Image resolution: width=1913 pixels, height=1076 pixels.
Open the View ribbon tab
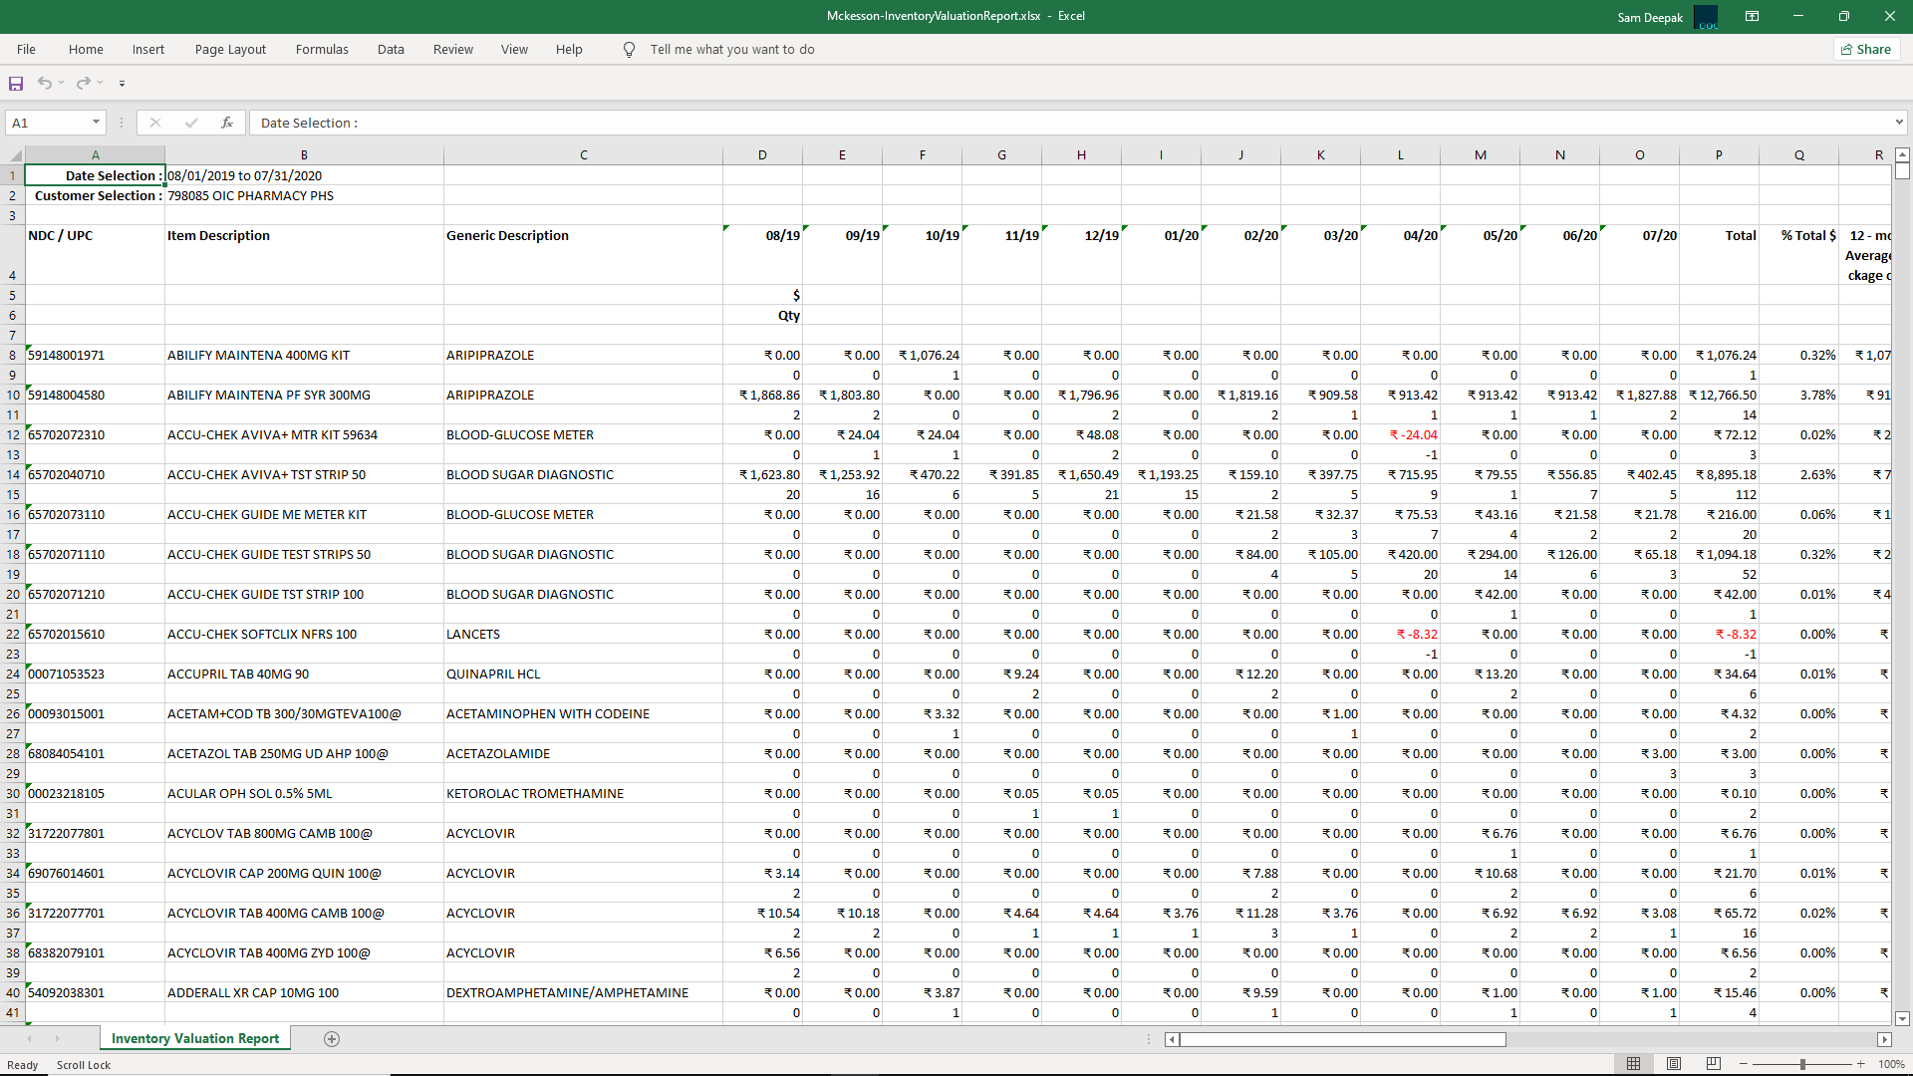click(x=514, y=50)
